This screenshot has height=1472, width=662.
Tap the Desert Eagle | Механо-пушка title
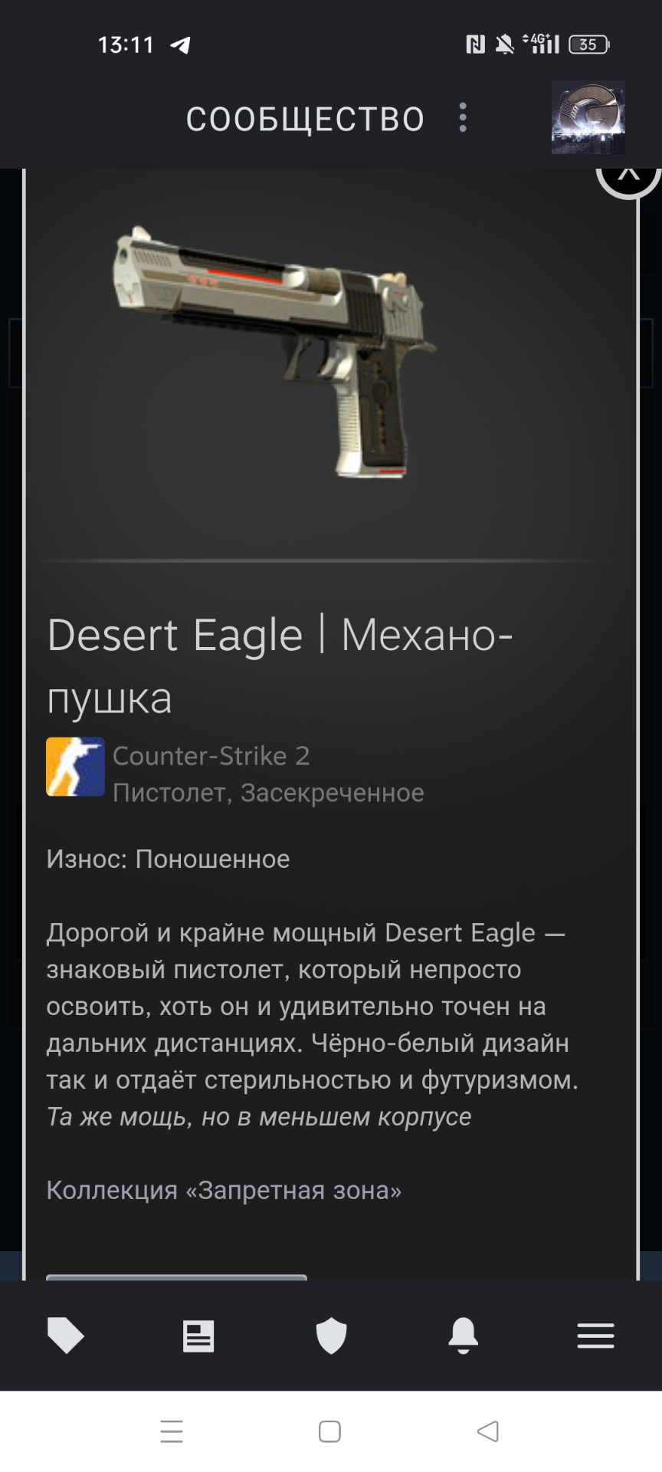280,665
